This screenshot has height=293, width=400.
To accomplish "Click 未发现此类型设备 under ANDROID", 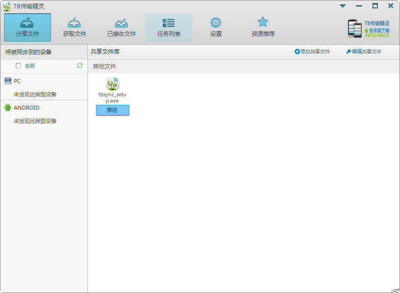I will tap(35, 121).
